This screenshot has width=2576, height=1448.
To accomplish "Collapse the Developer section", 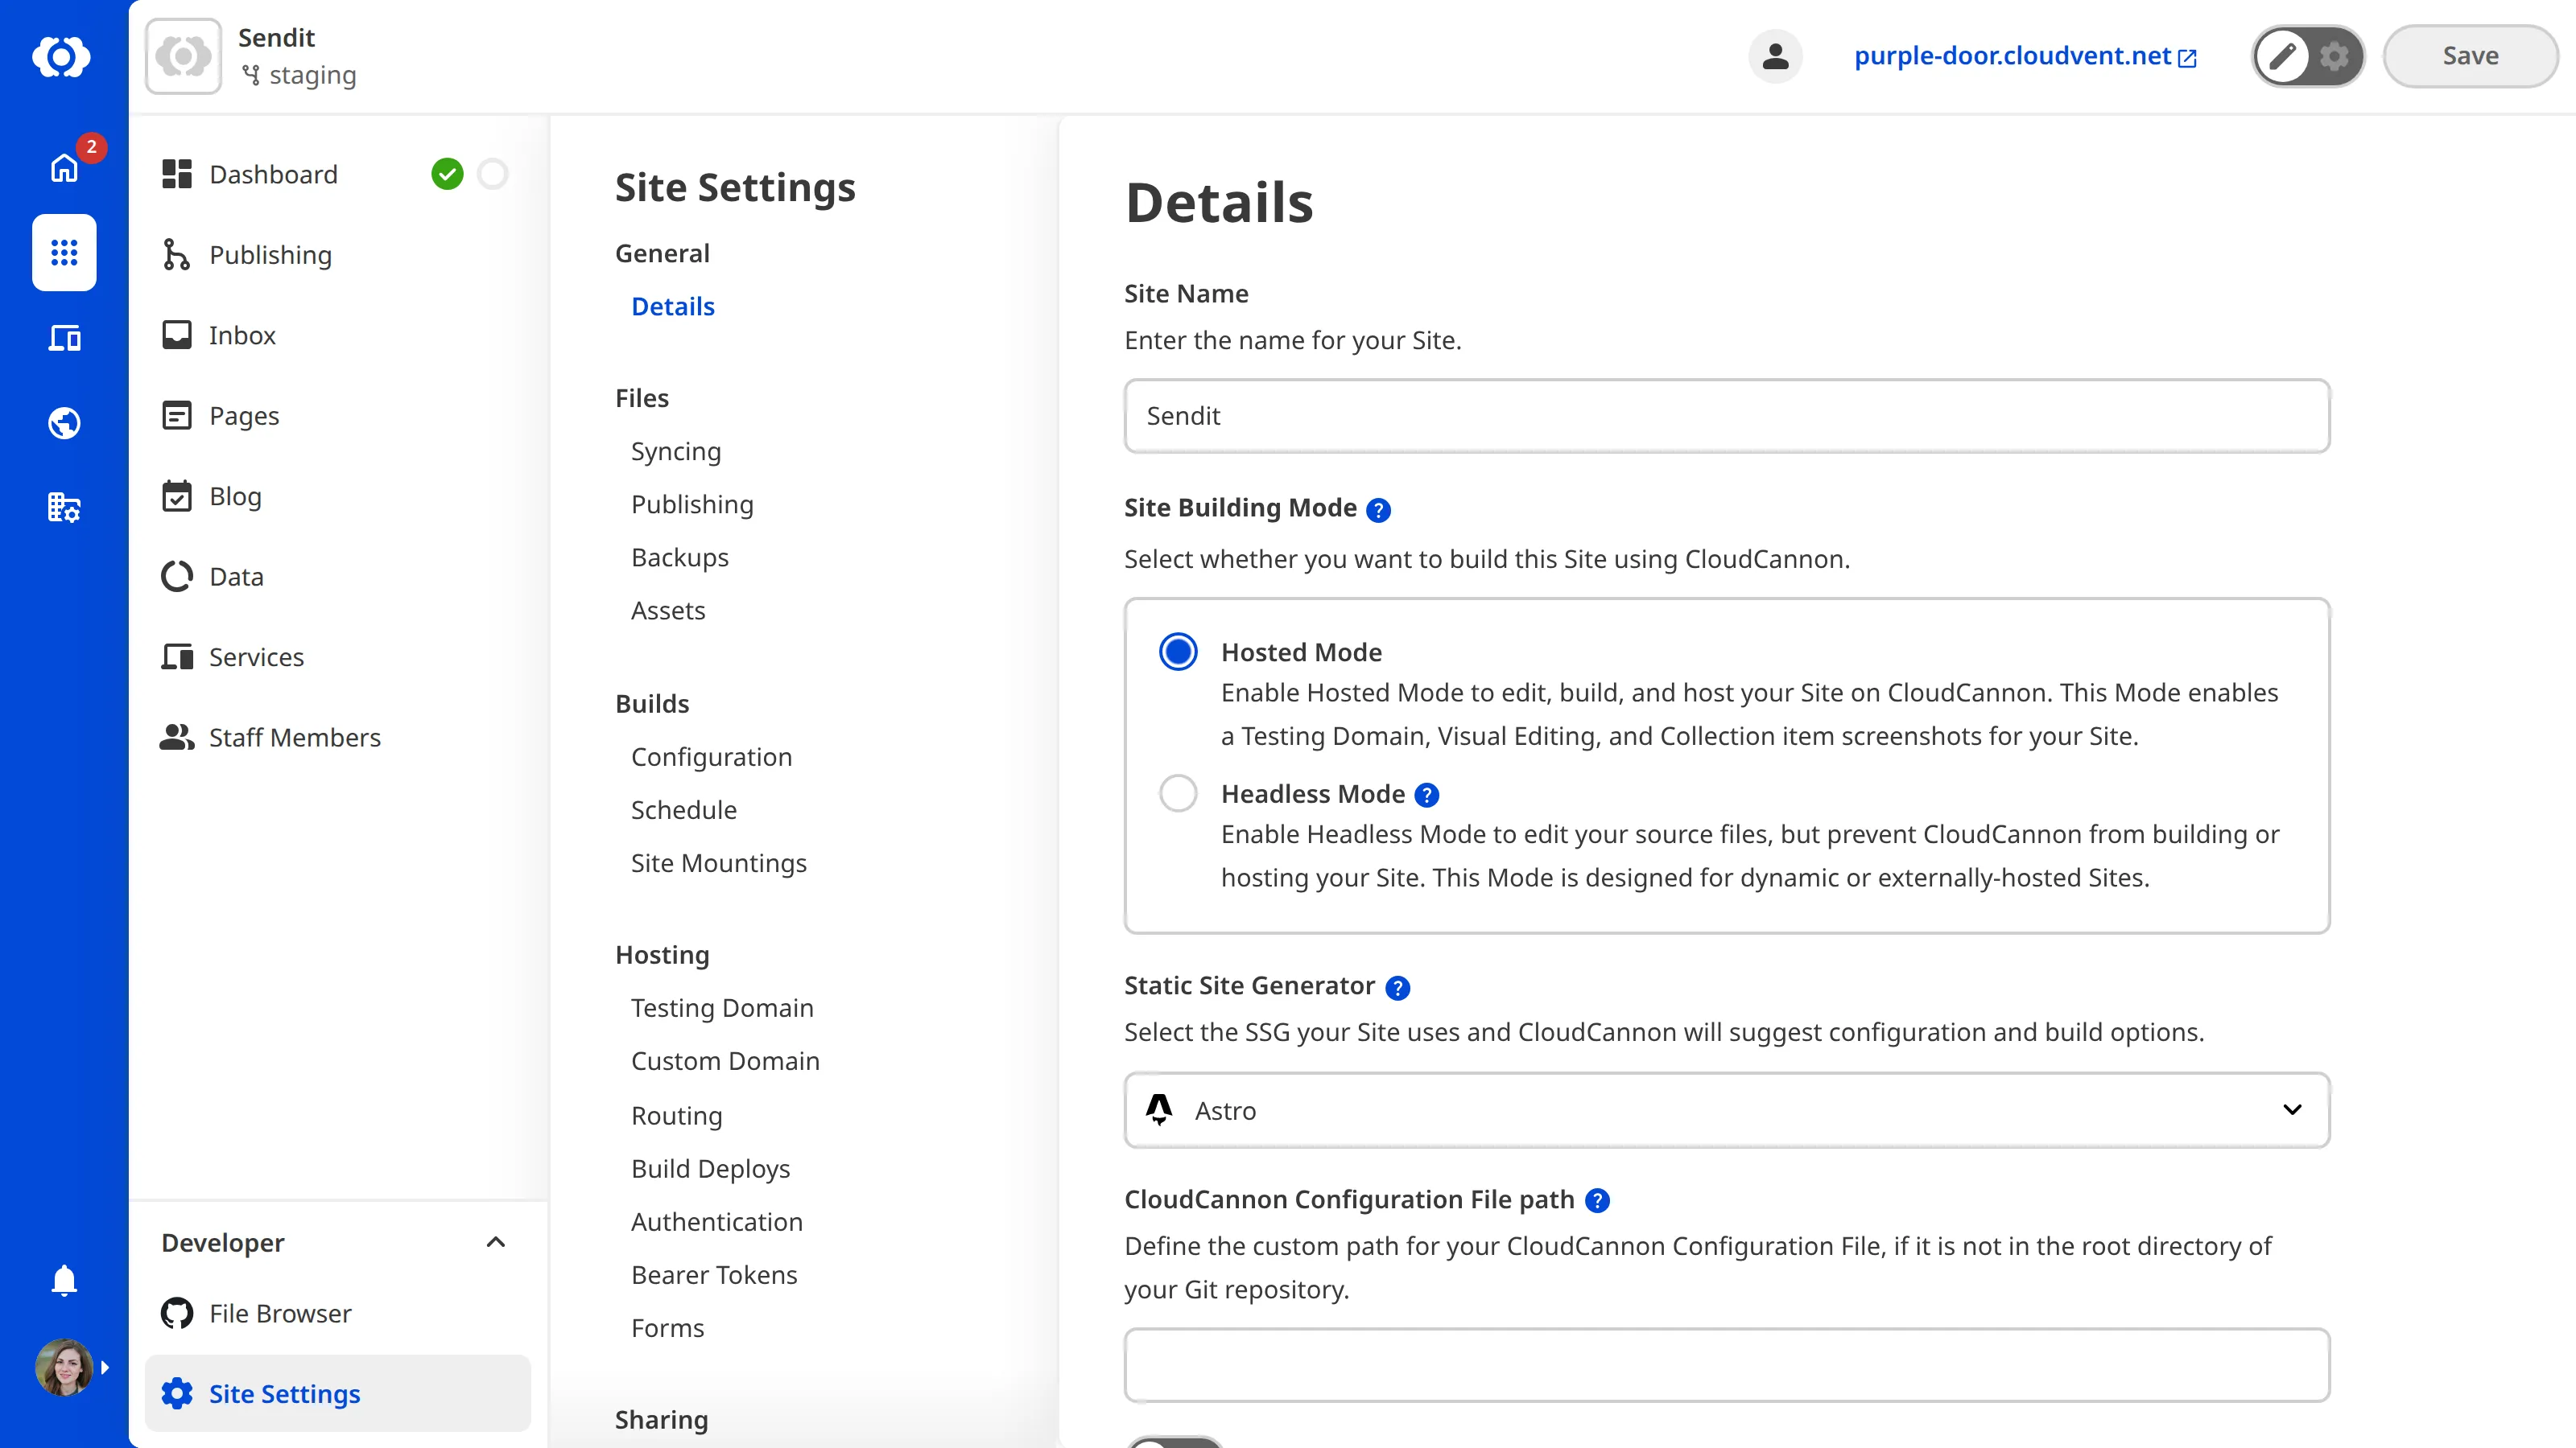I will 496,1242.
